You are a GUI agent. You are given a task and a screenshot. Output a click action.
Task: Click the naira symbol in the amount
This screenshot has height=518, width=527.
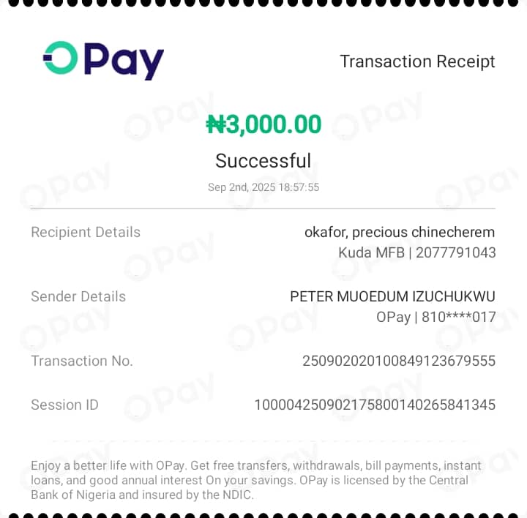click(x=215, y=124)
